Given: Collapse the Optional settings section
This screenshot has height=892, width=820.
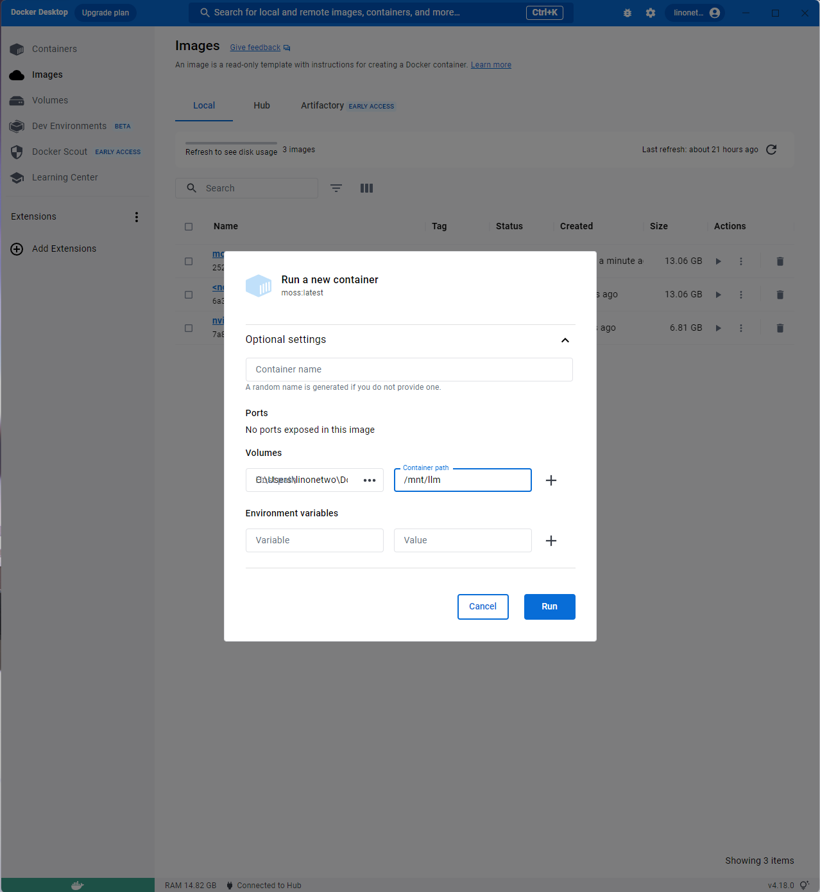Looking at the screenshot, I should 565,340.
